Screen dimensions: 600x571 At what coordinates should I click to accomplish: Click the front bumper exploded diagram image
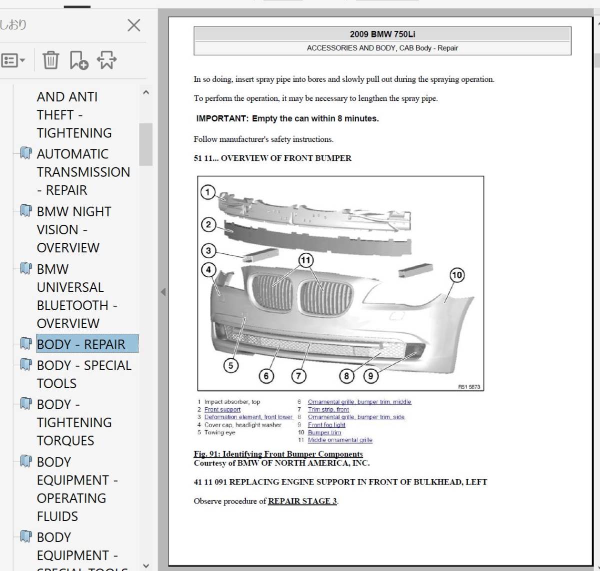[x=340, y=283]
